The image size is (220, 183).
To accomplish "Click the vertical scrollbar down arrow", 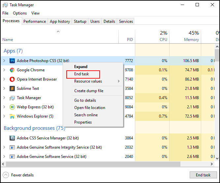I will coord(217,159).
